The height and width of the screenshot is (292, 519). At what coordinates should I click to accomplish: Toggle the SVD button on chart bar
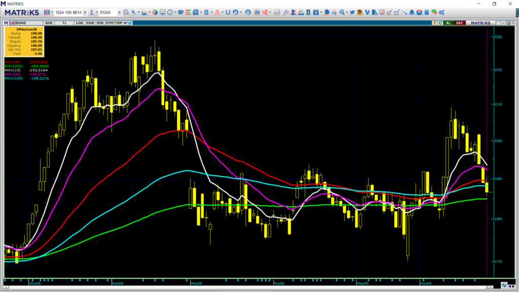[100, 23]
